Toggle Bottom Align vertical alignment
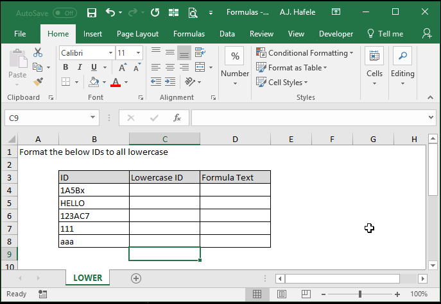This screenshot has height=304, width=441. (184, 52)
